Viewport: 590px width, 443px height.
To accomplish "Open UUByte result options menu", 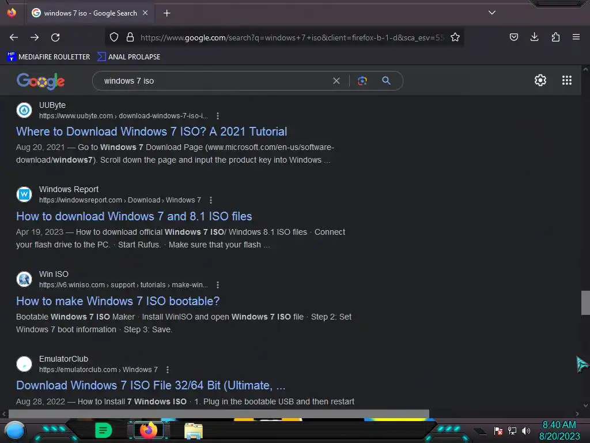I will tap(217, 116).
